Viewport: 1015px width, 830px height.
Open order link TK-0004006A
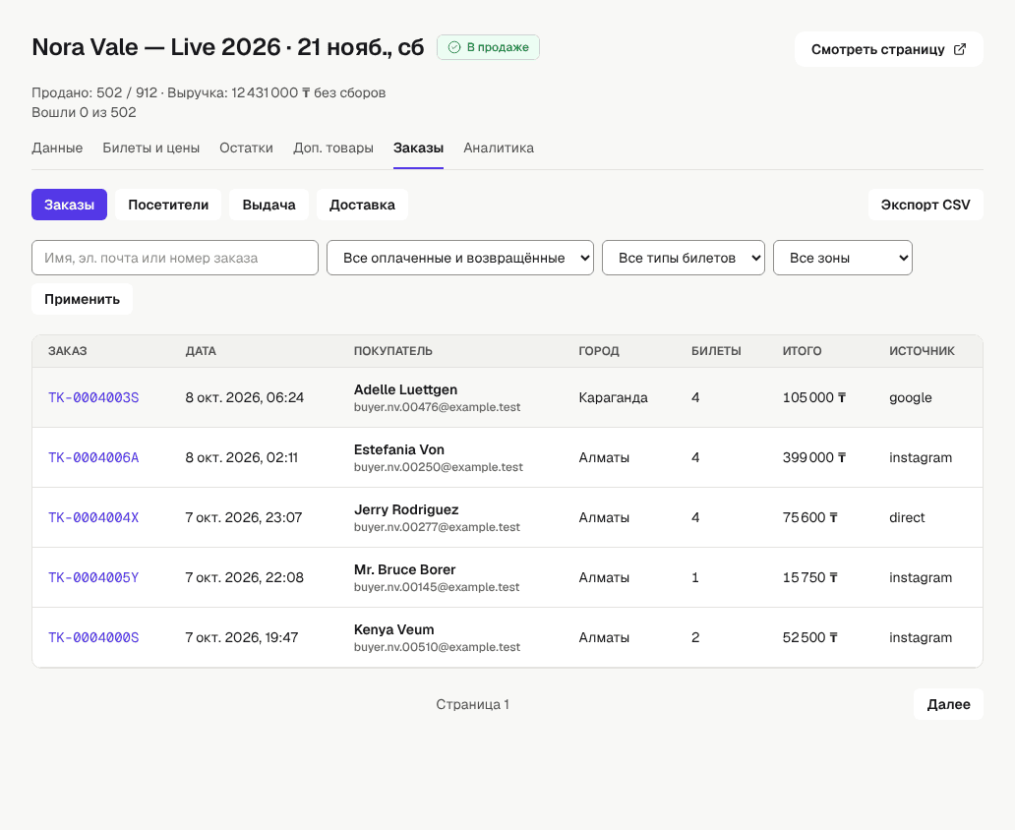pos(93,457)
